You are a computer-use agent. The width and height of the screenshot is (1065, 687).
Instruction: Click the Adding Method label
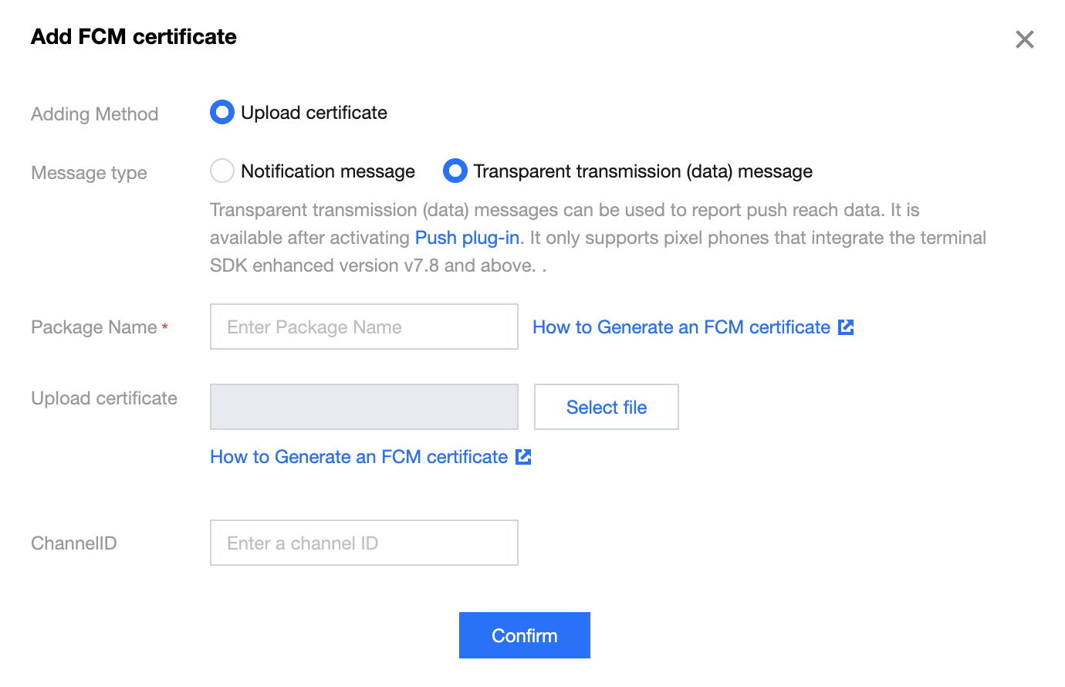(x=94, y=114)
